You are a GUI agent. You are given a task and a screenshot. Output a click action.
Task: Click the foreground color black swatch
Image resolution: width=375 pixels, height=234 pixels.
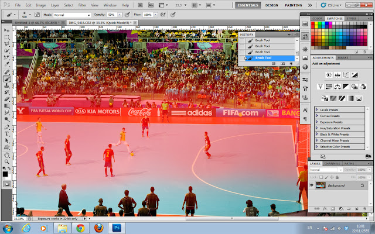[x=5, y=174]
